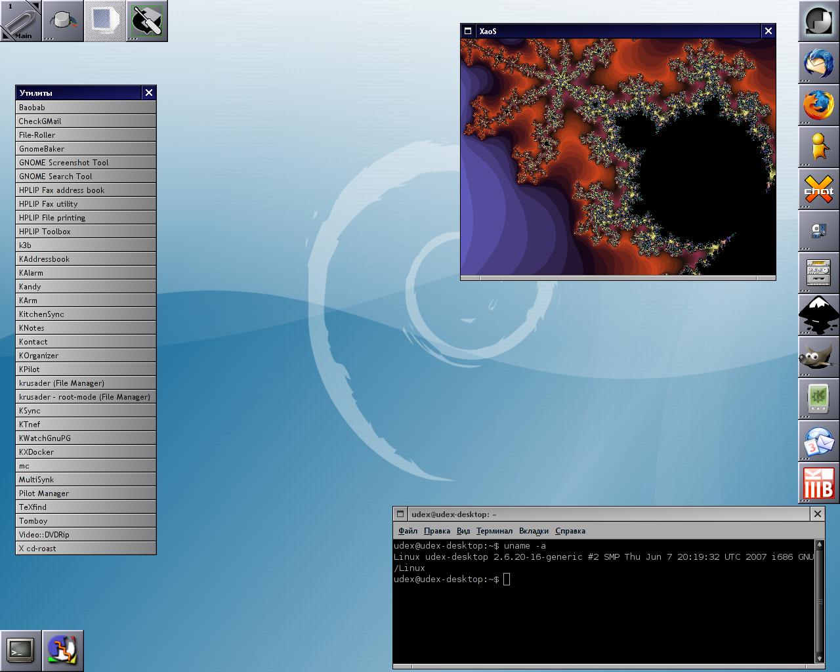This screenshot has height=672, width=840.
Task: Launch XChat from the dock
Action: pos(819,189)
